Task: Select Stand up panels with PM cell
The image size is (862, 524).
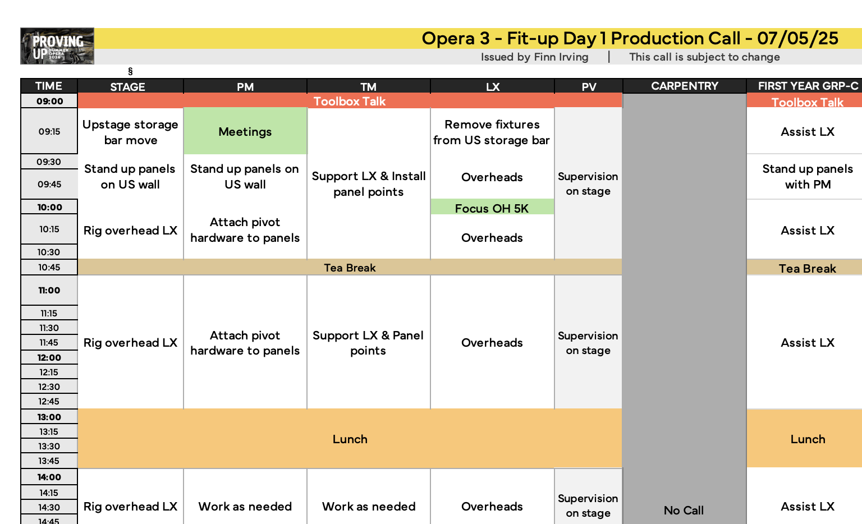Action: [807, 176]
